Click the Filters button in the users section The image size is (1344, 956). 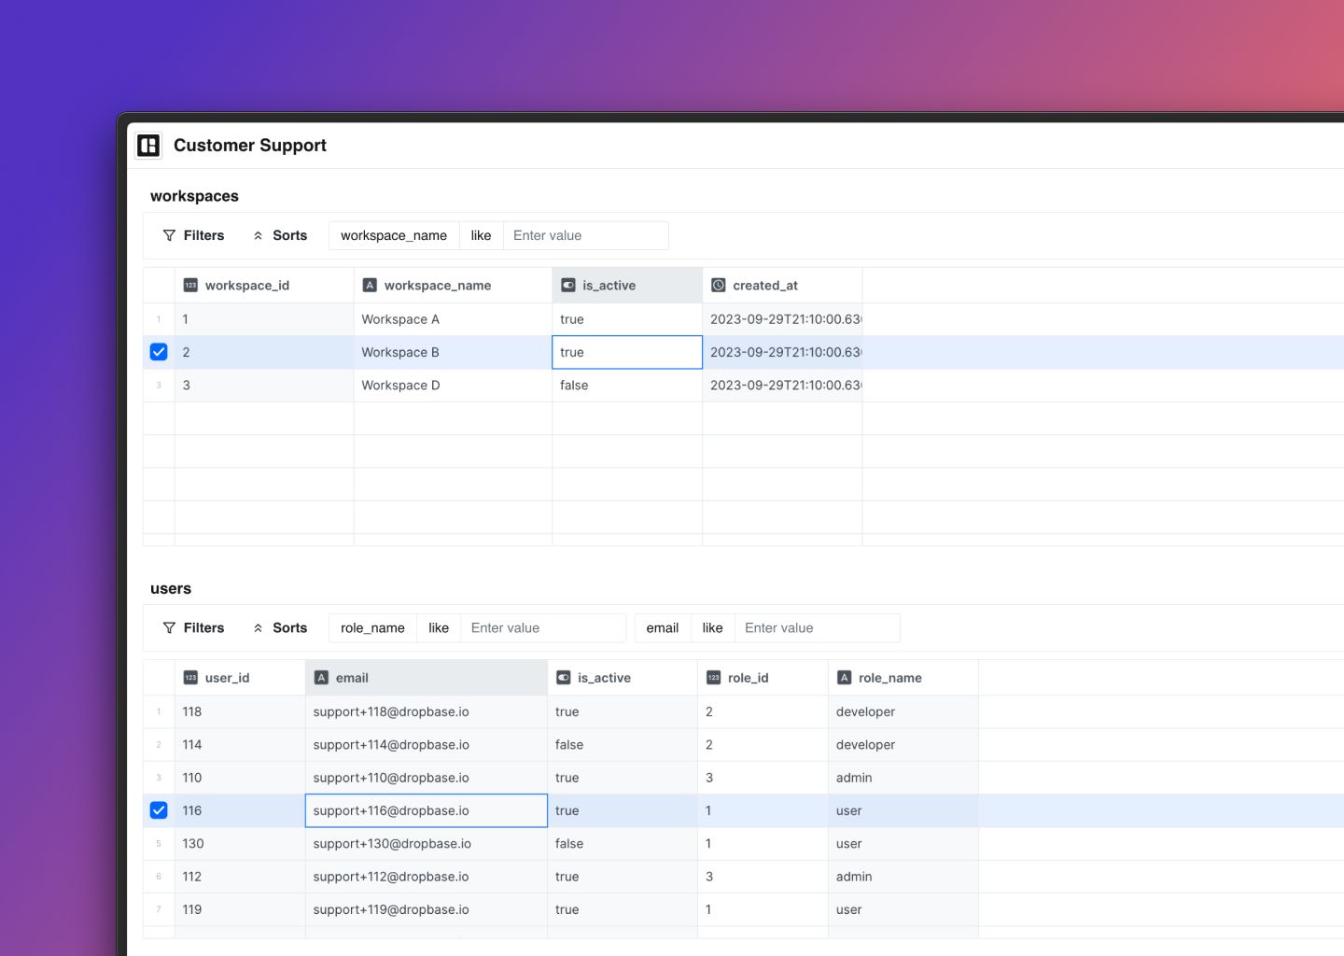click(194, 627)
